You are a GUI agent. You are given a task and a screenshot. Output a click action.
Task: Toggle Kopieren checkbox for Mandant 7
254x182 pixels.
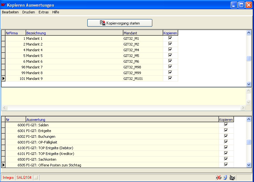point(170,67)
